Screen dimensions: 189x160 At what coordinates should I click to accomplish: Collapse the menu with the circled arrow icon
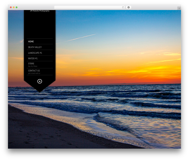pos(40,81)
